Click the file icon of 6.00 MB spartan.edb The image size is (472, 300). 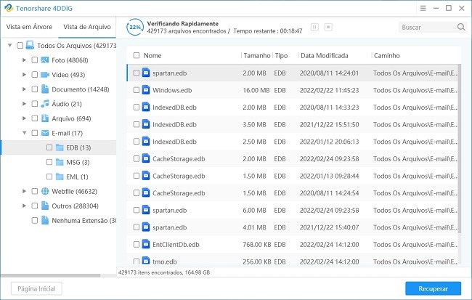click(146, 210)
